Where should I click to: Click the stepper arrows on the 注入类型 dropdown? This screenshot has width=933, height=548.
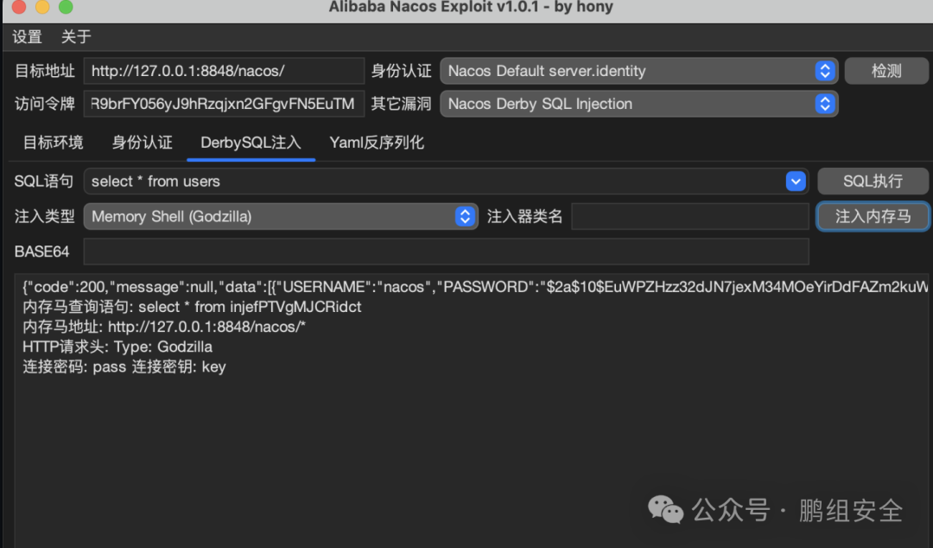(x=465, y=216)
